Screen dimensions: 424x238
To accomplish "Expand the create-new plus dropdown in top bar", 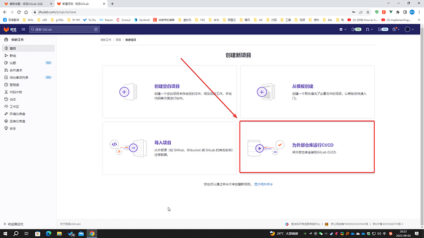I will (x=343, y=29).
